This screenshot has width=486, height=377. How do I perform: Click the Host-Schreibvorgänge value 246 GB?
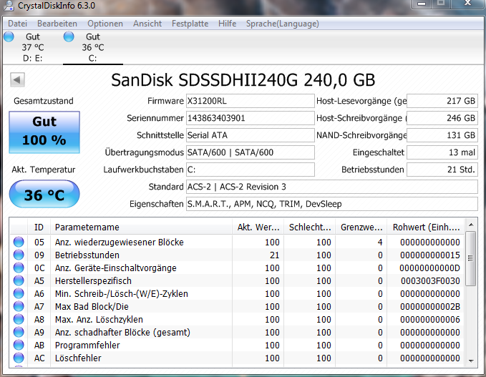(442, 118)
